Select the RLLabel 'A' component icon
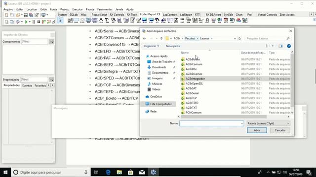 point(101,20)
